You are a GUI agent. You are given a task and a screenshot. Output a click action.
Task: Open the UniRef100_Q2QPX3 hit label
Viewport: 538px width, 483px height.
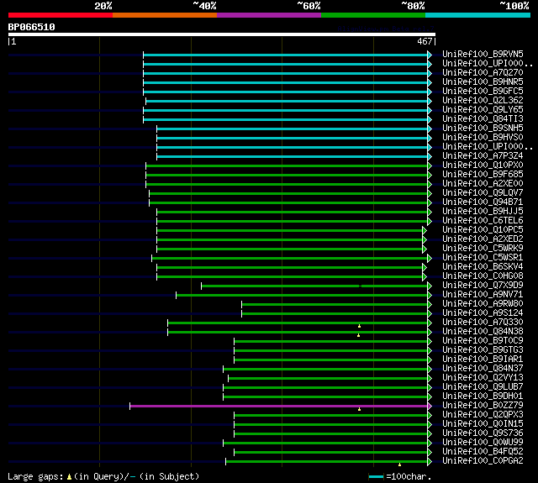coord(483,415)
